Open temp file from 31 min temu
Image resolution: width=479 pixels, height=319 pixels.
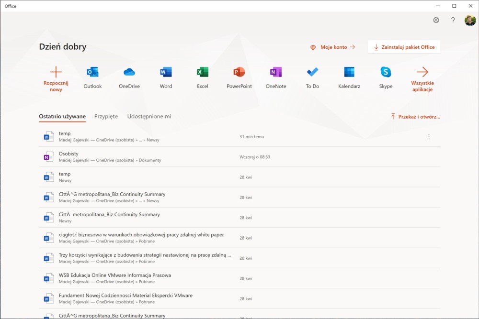tap(239, 137)
